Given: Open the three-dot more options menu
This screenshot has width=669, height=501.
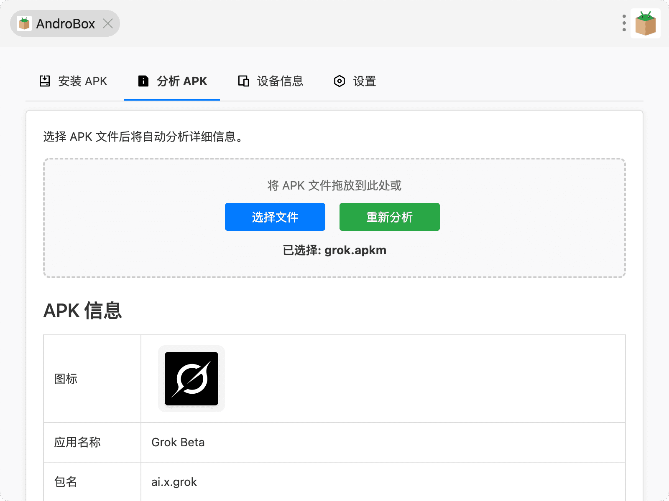Looking at the screenshot, I should point(624,23).
